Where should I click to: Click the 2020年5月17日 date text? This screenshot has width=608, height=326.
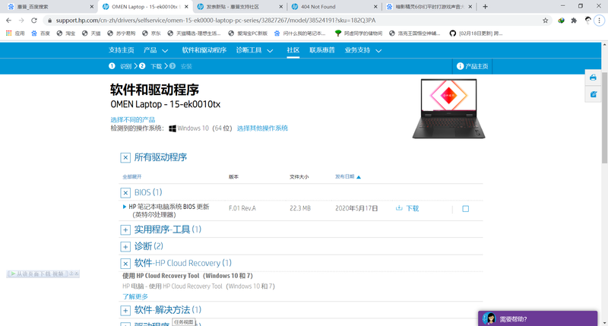pos(356,208)
